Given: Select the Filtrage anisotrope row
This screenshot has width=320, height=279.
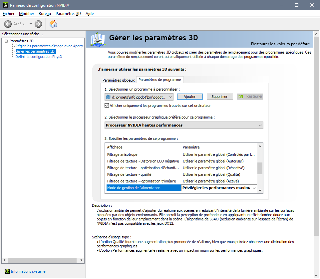Looking at the screenshot, I should [x=181, y=154].
